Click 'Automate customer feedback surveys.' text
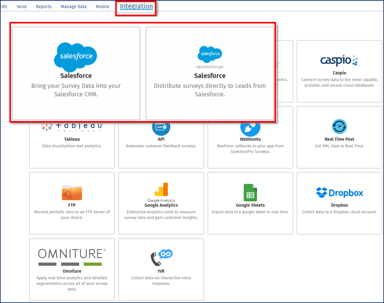Screen dimensions: 384x303 coord(161,146)
